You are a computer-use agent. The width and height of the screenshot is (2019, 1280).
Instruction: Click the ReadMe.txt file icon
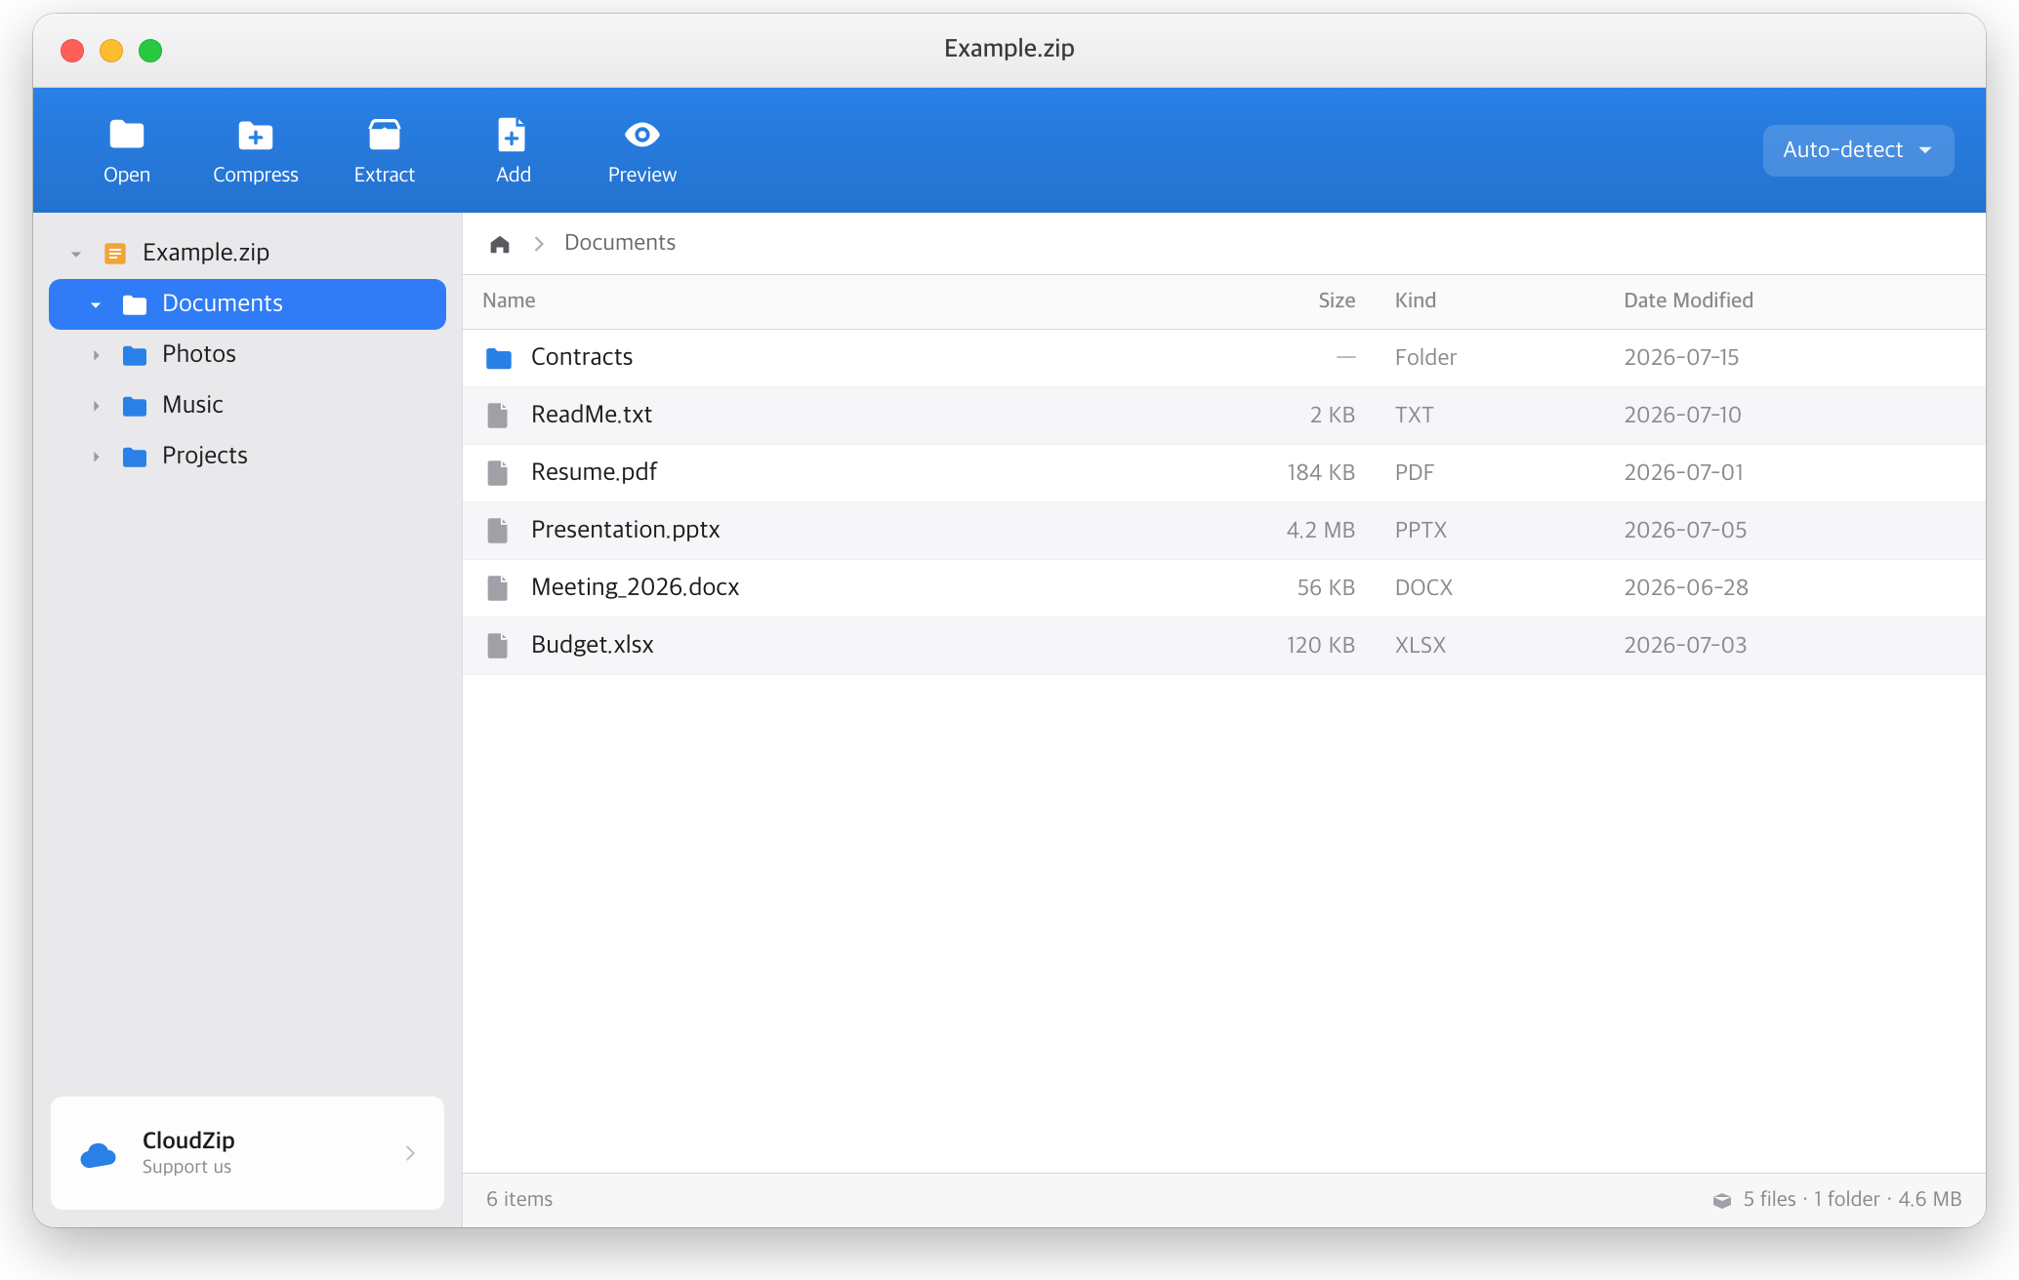(x=498, y=416)
